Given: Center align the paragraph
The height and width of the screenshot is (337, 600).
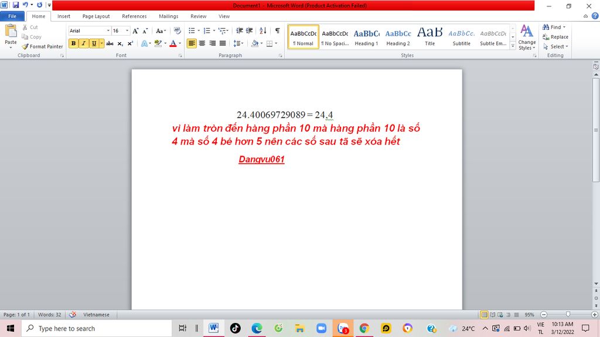Looking at the screenshot, I should (202, 43).
